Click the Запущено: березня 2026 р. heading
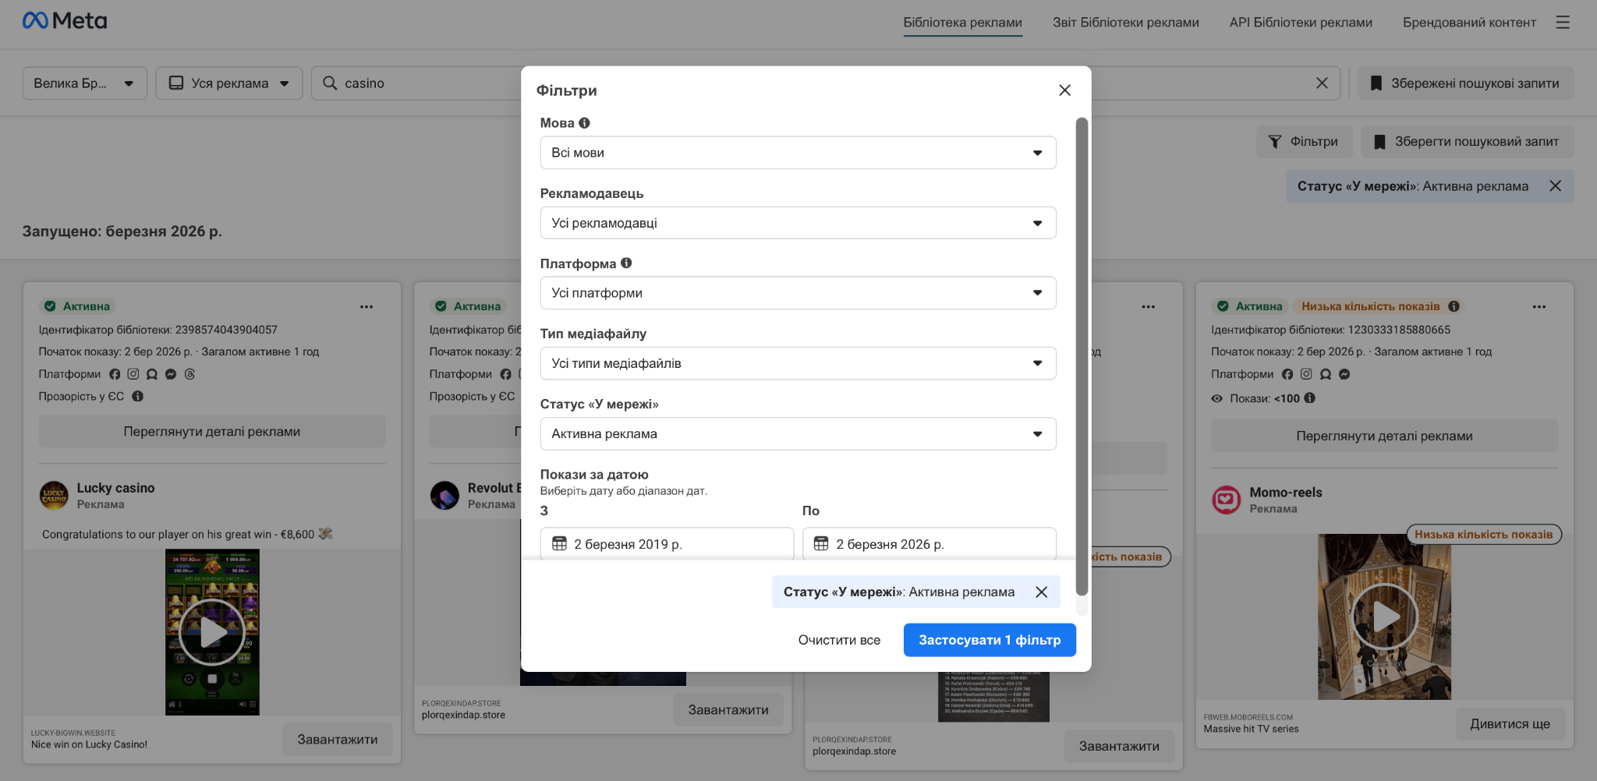This screenshot has width=1597, height=781. tap(122, 231)
